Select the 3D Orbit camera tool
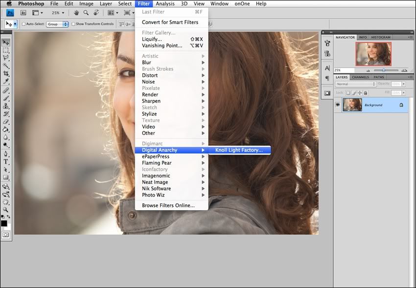The height and width of the screenshot is (288, 416). coord(6,195)
